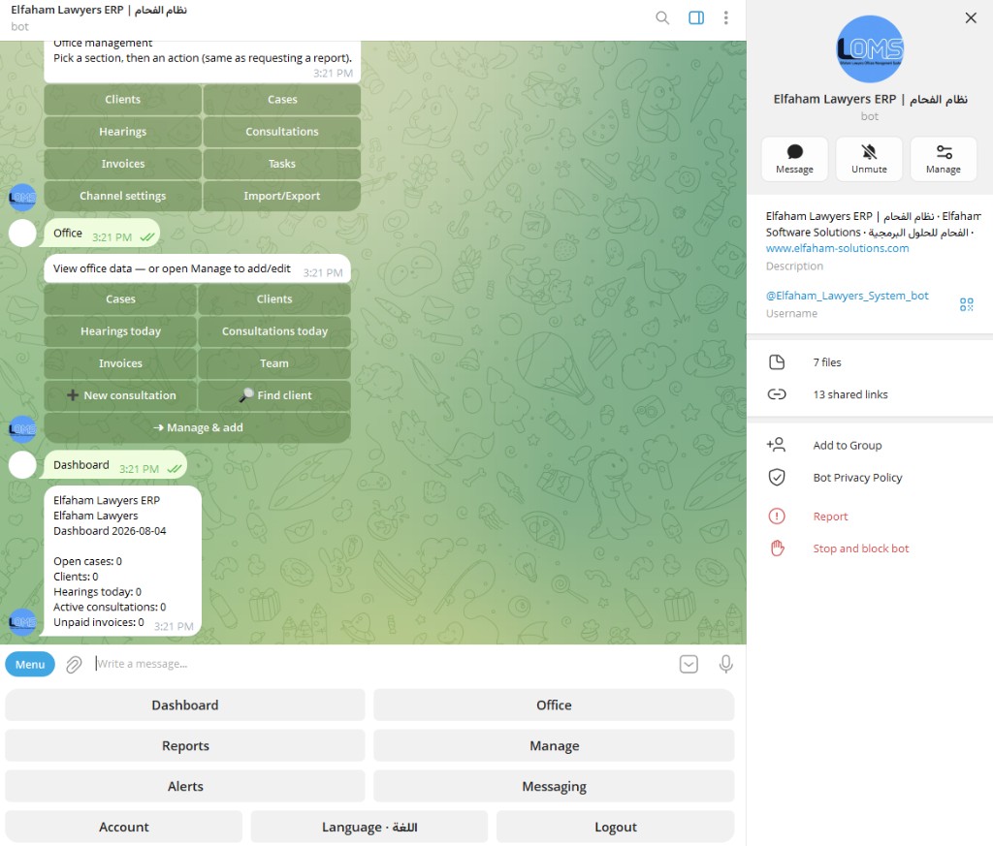Change language via Language button

point(369,827)
